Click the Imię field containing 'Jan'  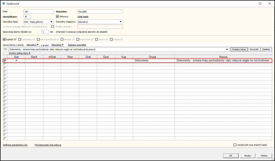[x=39, y=12]
